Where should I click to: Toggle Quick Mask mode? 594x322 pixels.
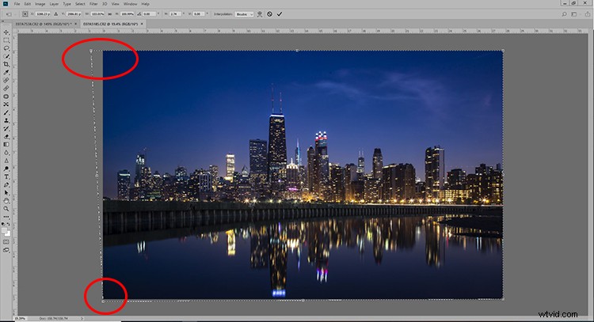(6, 242)
